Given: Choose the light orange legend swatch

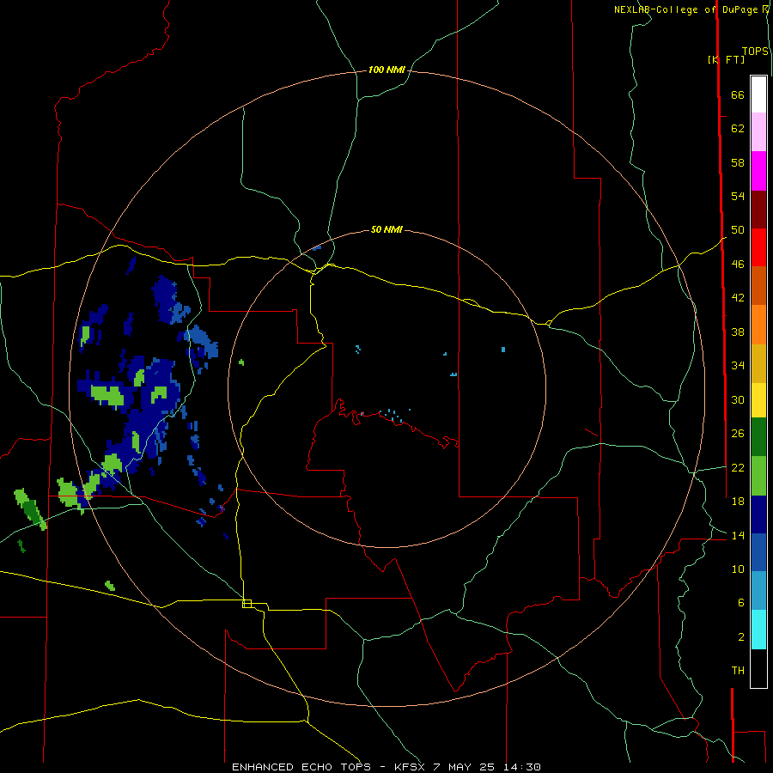Looking at the screenshot, I should pos(758,325).
